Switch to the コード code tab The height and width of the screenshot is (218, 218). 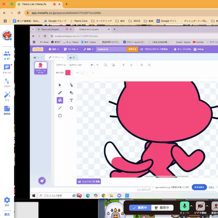click(38, 58)
